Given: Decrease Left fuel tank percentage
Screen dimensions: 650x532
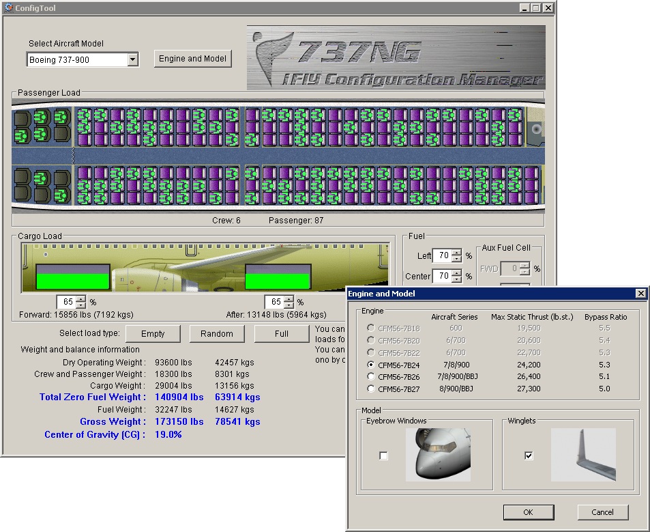Looking at the screenshot, I should click(456, 259).
